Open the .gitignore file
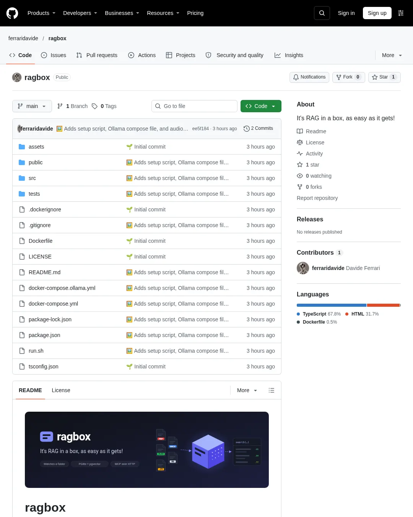Viewport: 413px width, 517px height. [x=39, y=225]
